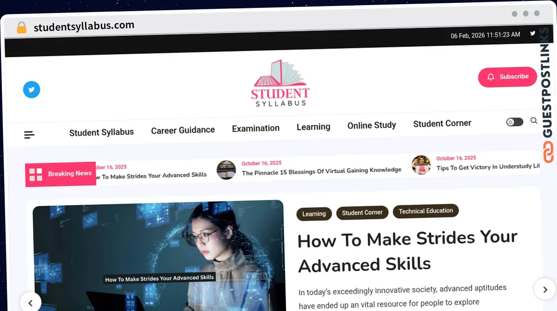This screenshot has width=557, height=311.
Task: Click the right carousel arrow
Action: [x=545, y=289]
